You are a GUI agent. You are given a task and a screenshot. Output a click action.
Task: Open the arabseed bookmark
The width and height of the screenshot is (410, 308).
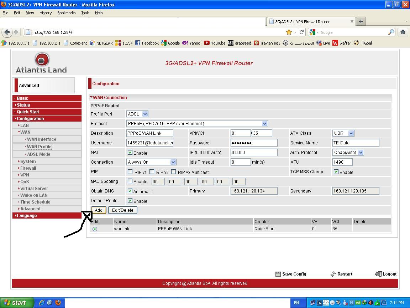pos(240,43)
